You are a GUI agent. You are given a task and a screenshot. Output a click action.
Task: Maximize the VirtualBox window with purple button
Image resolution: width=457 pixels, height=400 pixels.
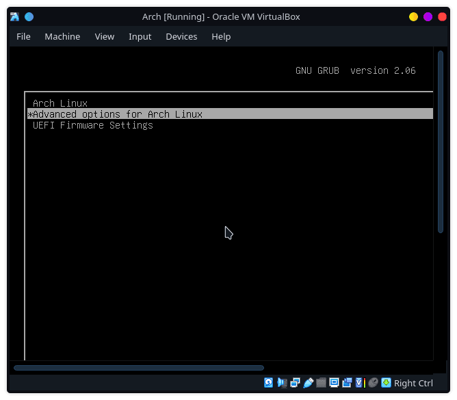click(x=428, y=16)
